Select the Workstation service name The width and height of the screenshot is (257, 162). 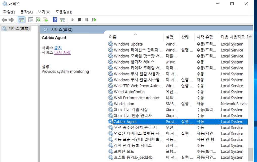[124, 104]
